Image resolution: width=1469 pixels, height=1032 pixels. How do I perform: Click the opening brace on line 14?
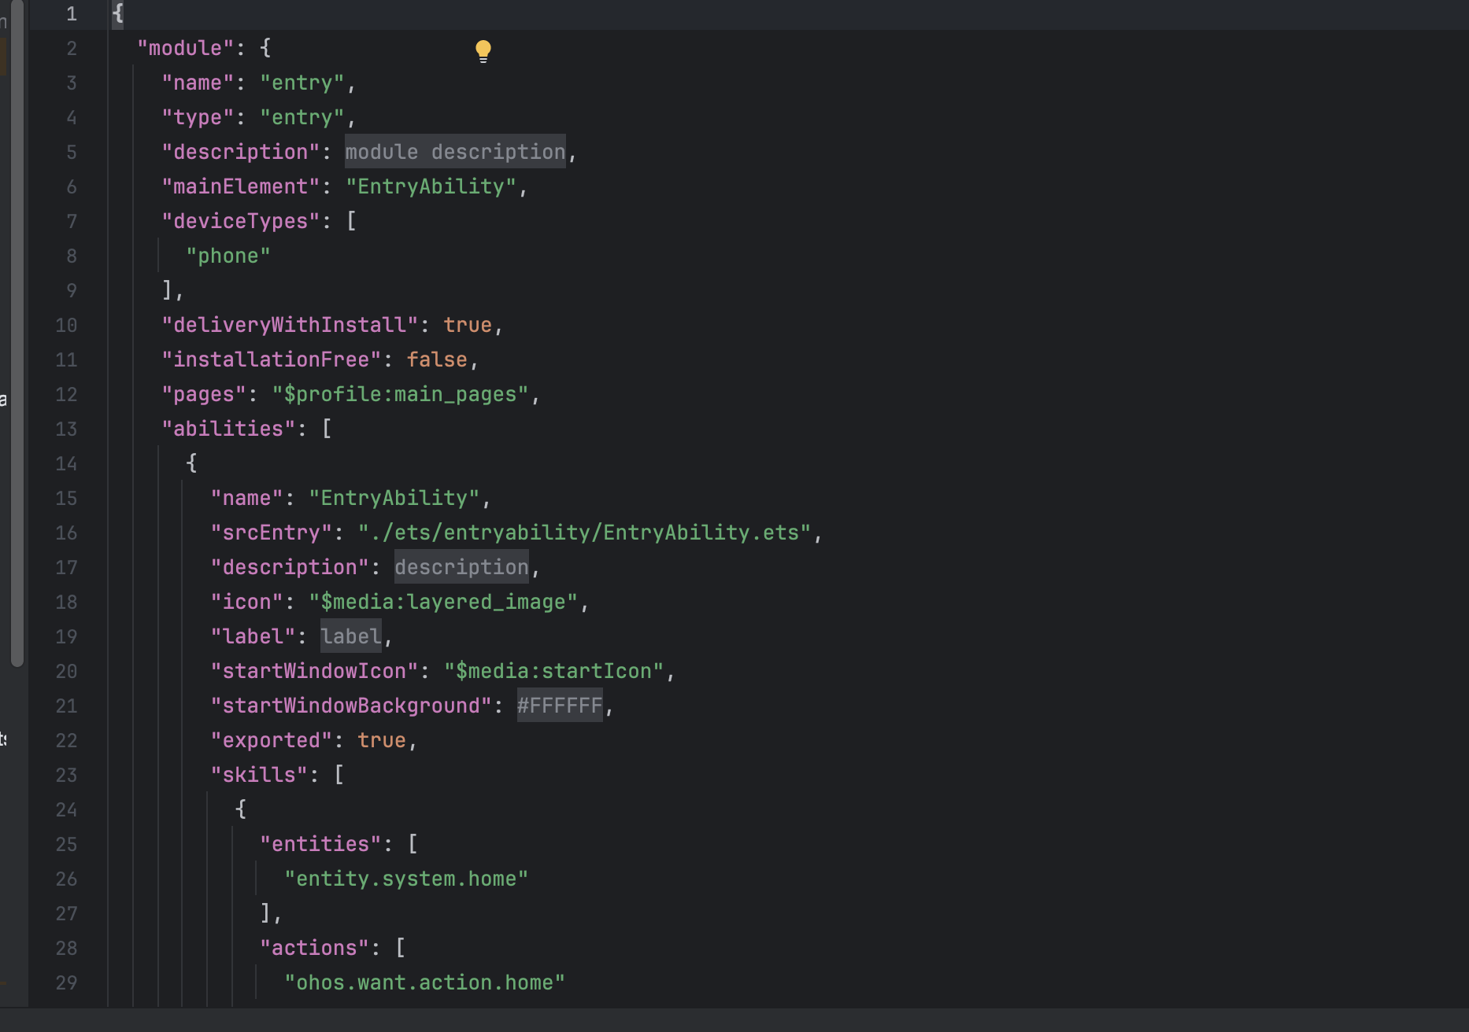[191, 463]
